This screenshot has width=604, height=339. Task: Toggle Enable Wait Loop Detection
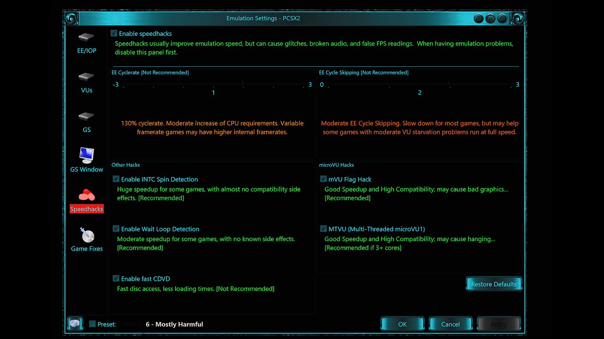(116, 229)
